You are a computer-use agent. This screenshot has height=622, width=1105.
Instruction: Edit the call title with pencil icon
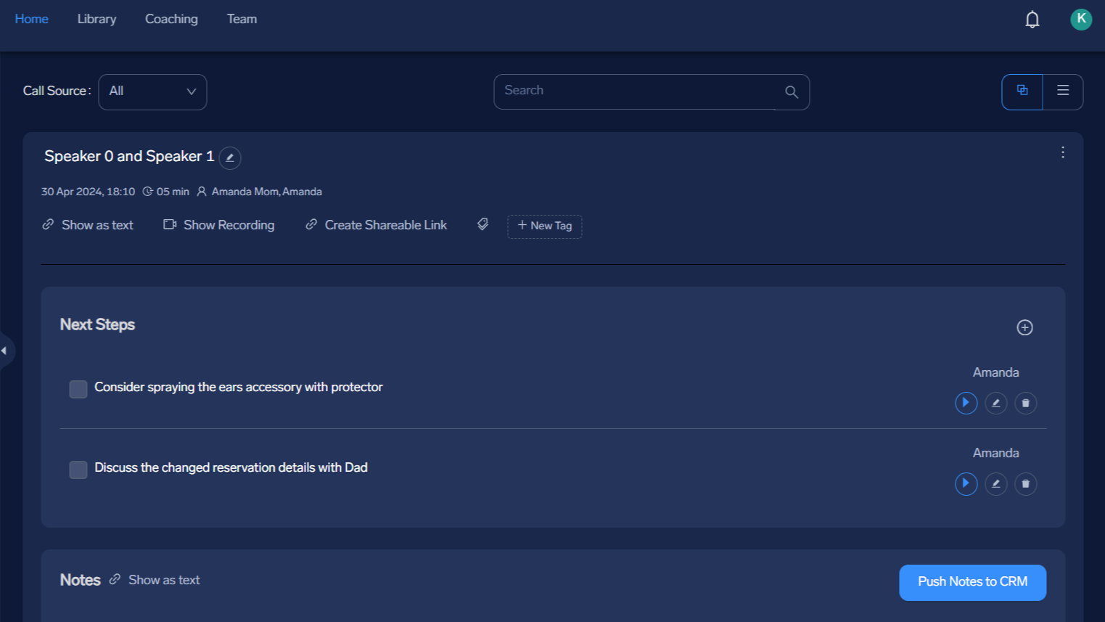point(230,157)
